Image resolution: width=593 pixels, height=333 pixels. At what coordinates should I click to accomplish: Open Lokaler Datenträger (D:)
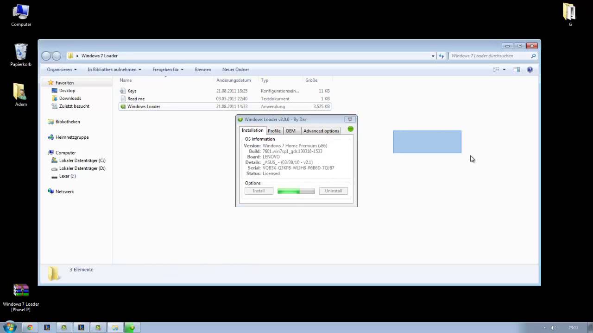82,168
